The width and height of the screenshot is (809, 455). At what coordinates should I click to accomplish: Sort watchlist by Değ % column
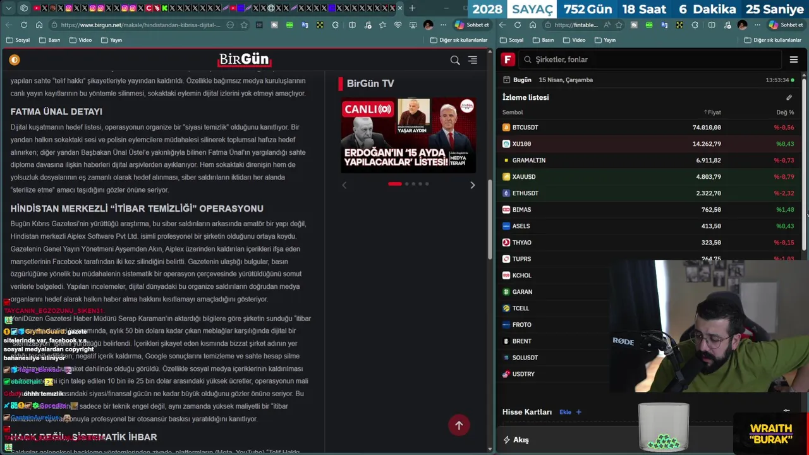pos(785,112)
